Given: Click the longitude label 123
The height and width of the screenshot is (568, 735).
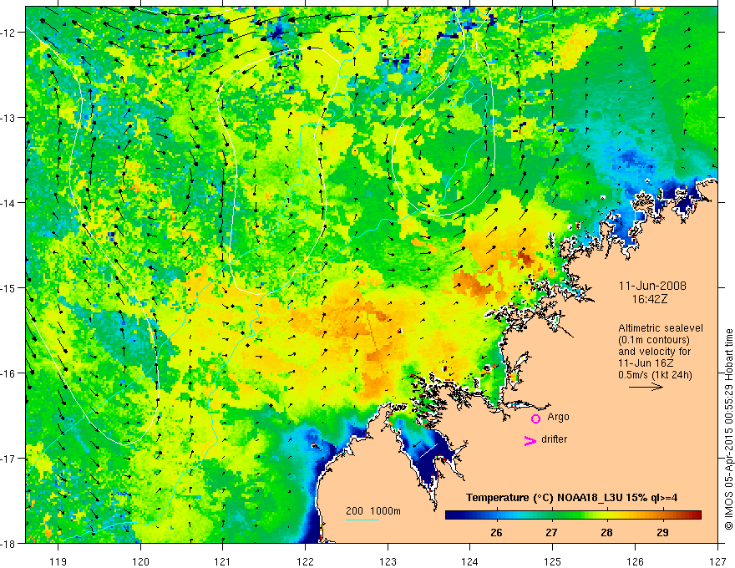Looking at the screenshot, I should (x=388, y=561).
